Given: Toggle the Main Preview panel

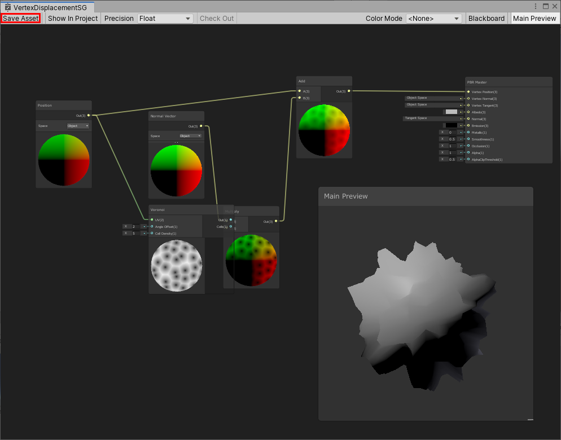Looking at the screenshot, I should pos(534,19).
